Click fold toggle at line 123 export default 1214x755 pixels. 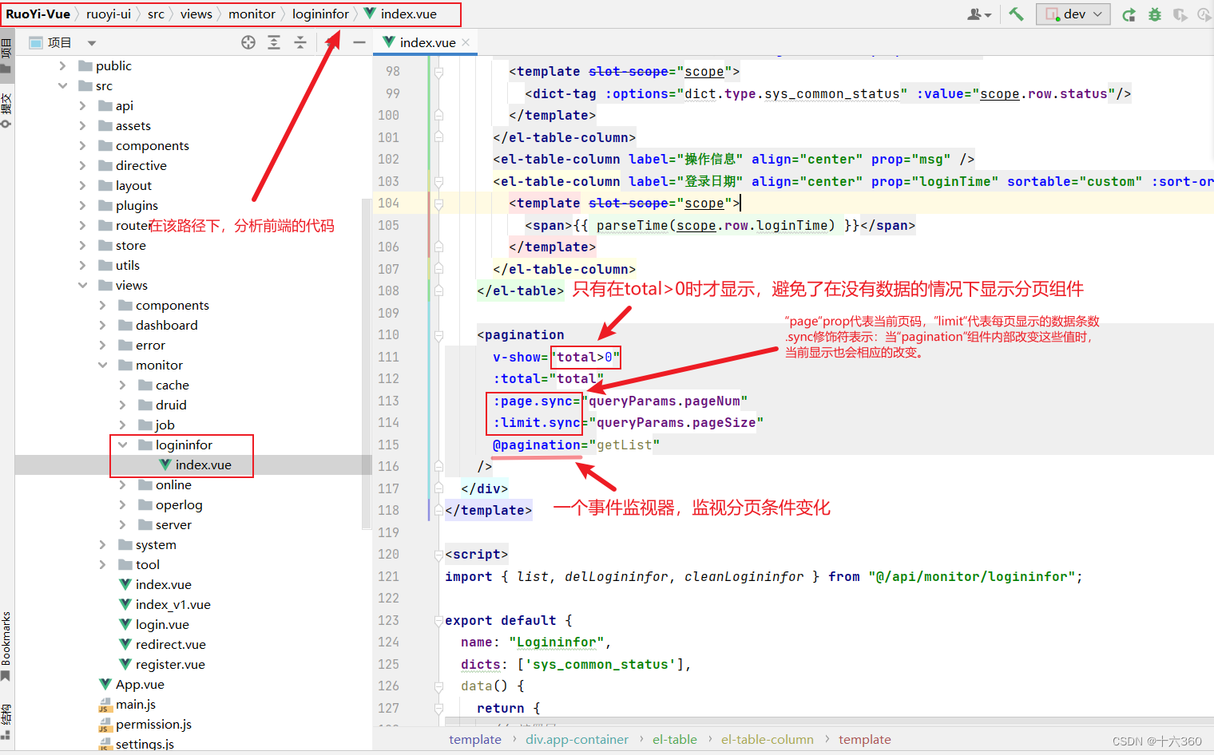point(438,620)
